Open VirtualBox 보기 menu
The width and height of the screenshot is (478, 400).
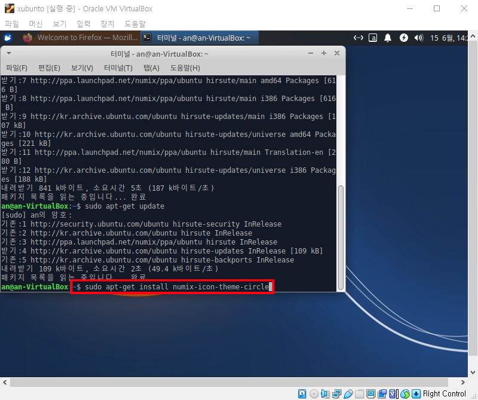click(x=59, y=24)
